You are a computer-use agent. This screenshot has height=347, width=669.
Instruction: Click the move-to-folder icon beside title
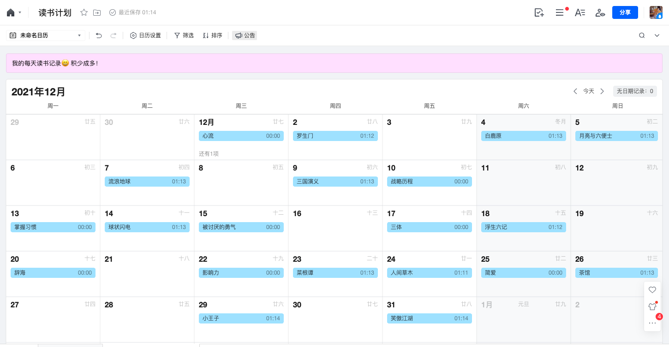(97, 13)
